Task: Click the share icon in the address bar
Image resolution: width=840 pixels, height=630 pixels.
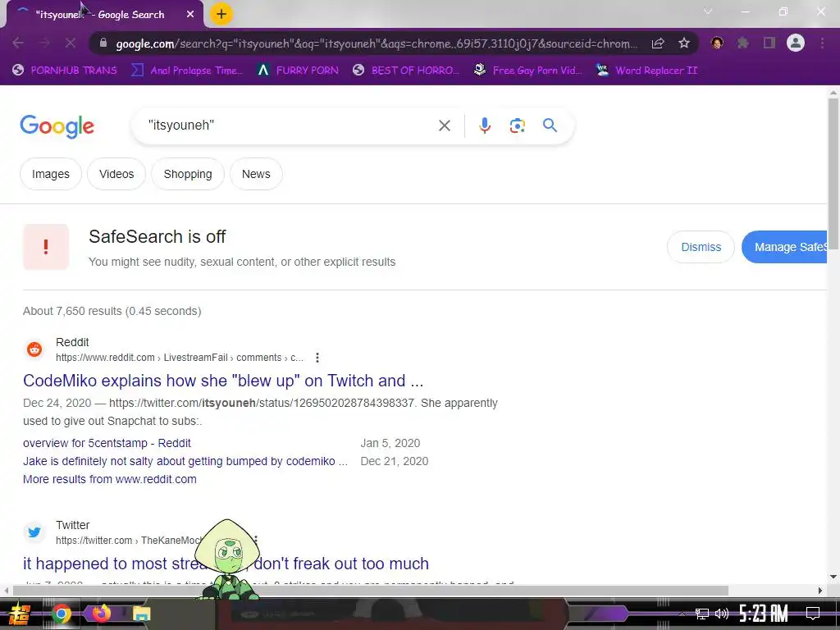Action: pyautogui.click(x=658, y=43)
